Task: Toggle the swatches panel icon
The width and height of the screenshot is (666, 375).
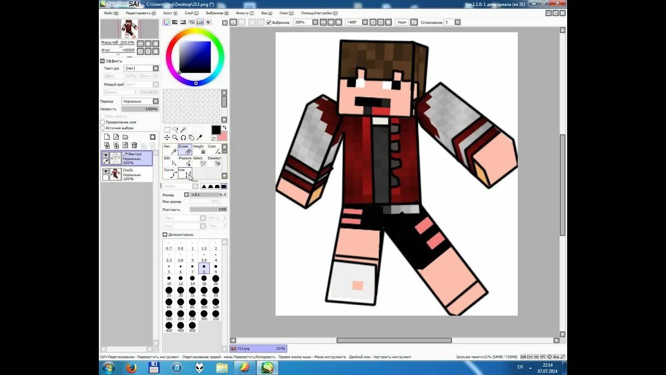Action: tap(200, 22)
